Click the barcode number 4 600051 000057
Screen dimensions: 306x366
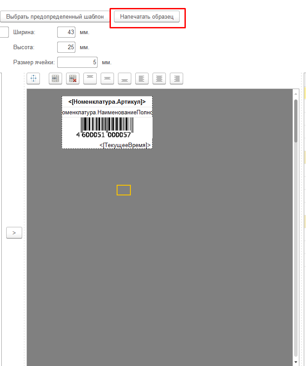[x=103, y=135]
